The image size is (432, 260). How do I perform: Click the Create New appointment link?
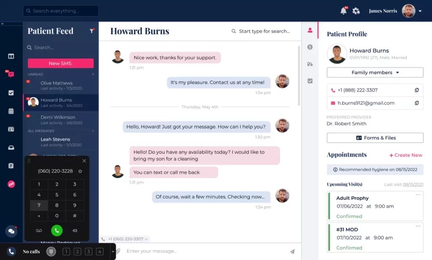pyautogui.click(x=405, y=155)
